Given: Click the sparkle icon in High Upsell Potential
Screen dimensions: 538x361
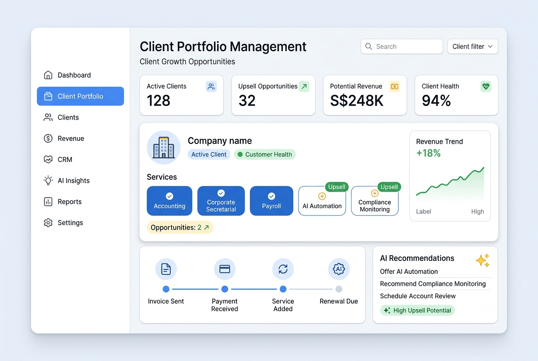Looking at the screenshot, I should pos(387,310).
